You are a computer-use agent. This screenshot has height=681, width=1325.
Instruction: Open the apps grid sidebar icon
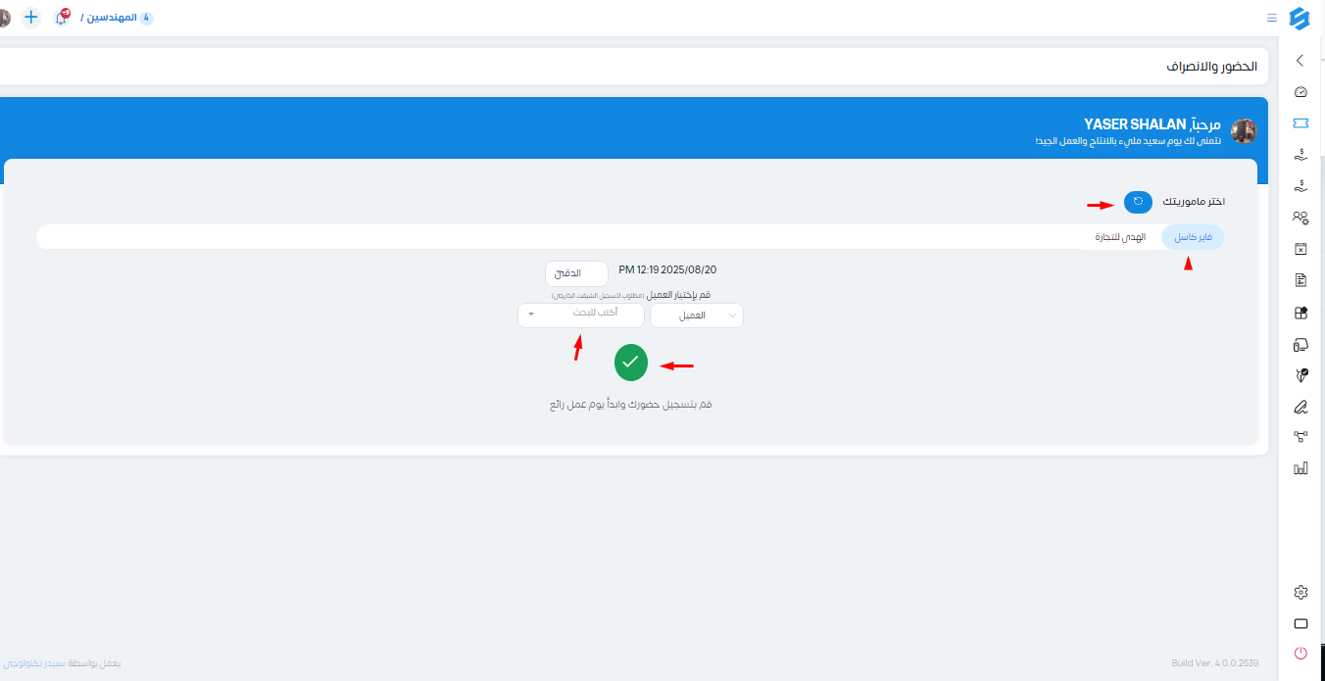click(1300, 314)
